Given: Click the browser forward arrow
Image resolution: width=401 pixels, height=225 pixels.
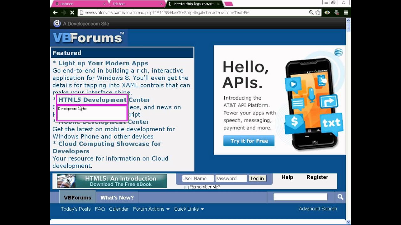Looking at the screenshot, I should (64, 12).
